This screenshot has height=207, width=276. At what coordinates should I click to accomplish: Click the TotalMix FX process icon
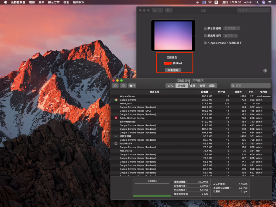coord(116,143)
